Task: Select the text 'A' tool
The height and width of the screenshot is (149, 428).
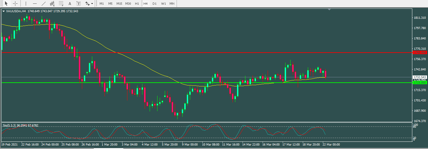Action: pos(70,4)
